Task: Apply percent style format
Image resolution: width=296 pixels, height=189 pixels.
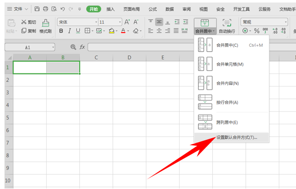Action: (x=257, y=31)
